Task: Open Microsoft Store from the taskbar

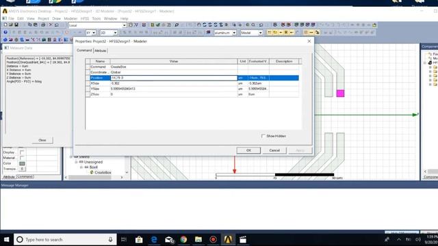Action: pyautogui.click(x=139, y=239)
